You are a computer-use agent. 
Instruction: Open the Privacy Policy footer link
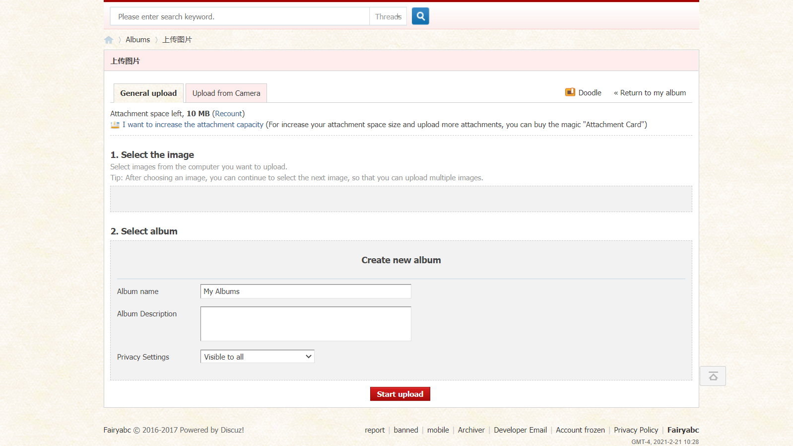[x=636, y=430]
